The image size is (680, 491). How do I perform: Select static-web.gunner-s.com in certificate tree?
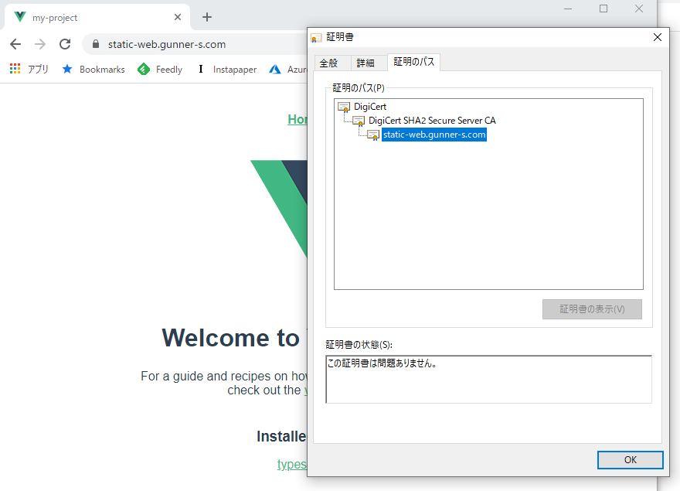434,135
